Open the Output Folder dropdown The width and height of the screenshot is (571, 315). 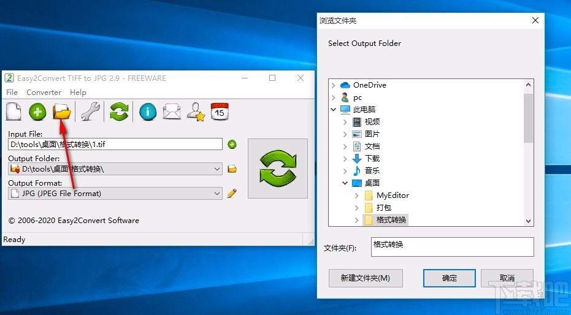tap(217, 169)
